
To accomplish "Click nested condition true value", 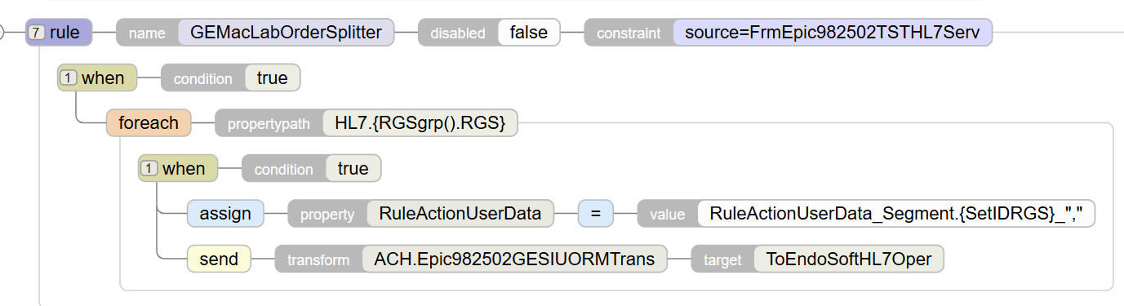I will [x=353, y=168].
